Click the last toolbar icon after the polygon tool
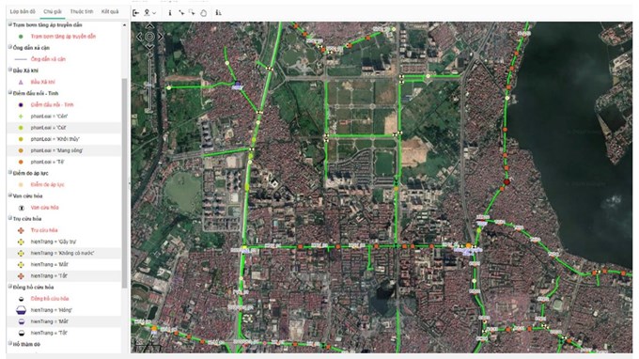The height and width of the screenshot is (359, 639). tap(218, 13)
